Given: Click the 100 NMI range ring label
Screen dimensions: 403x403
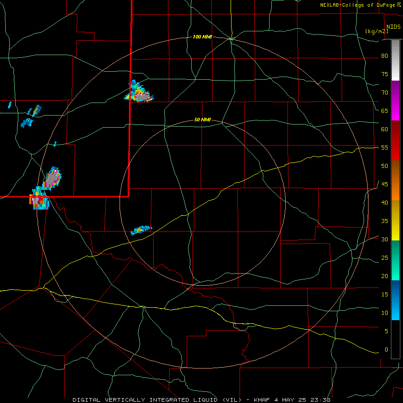Looking at the screenshot, I should (x=202, y=37).
